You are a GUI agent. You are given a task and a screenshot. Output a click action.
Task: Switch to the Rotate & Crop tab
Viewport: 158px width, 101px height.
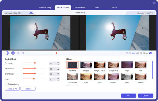tap(45, 8)
